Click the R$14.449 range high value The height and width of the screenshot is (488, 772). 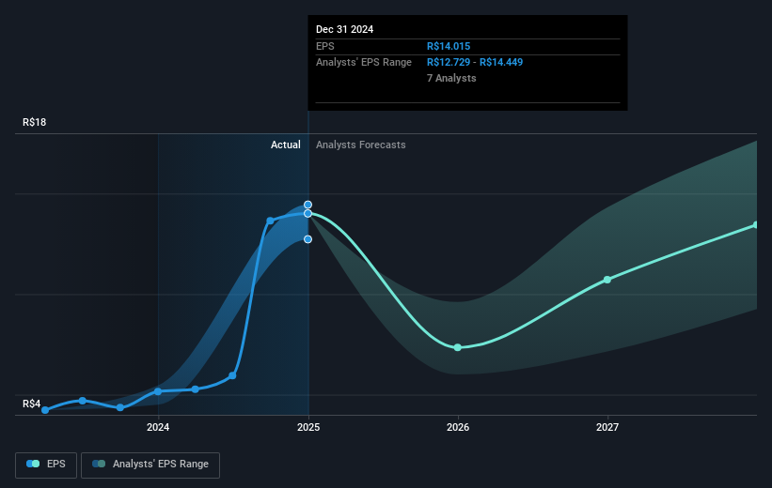click(501, 63)
